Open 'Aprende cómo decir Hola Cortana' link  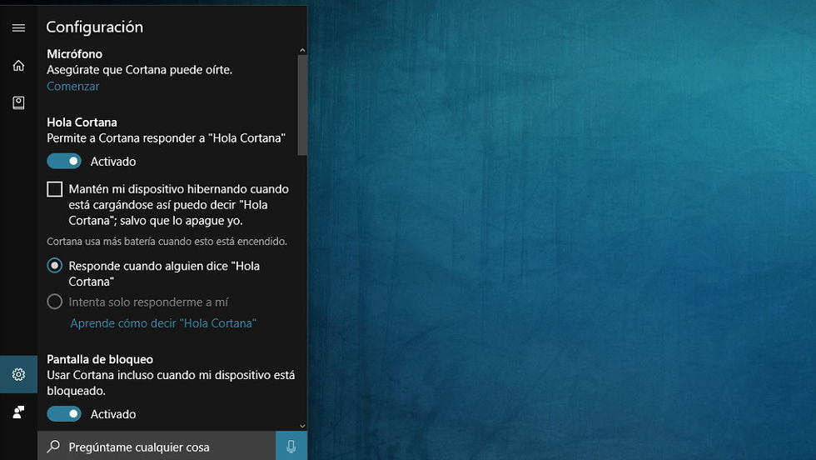(163, 323)
